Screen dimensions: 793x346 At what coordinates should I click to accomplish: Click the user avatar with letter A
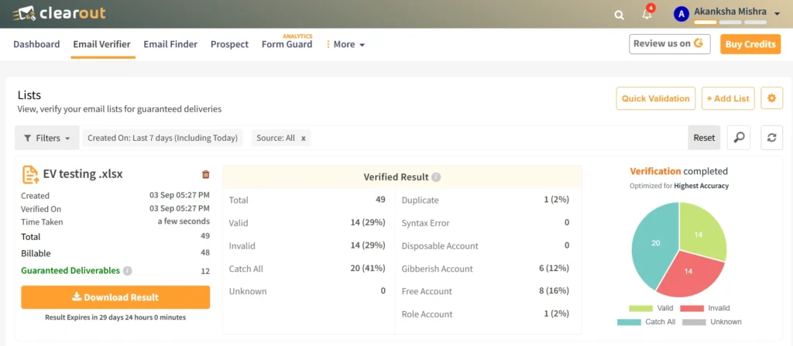681,14
